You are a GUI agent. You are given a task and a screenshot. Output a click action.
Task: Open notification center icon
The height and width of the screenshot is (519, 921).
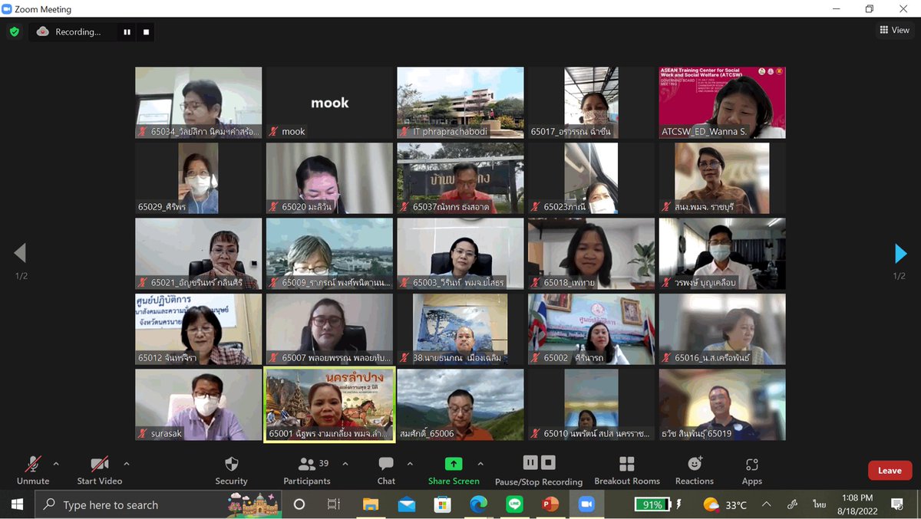pos(896,504)
